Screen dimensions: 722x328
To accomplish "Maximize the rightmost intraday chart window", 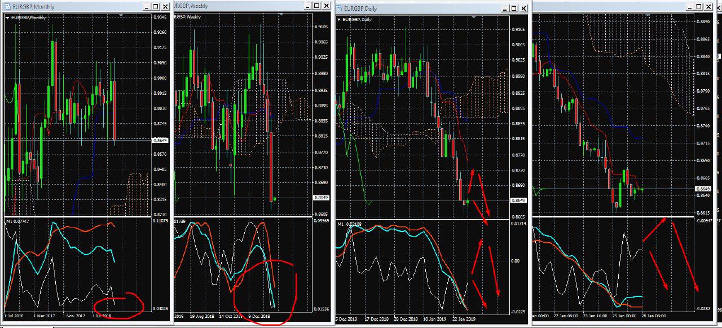I will point(699,6).
